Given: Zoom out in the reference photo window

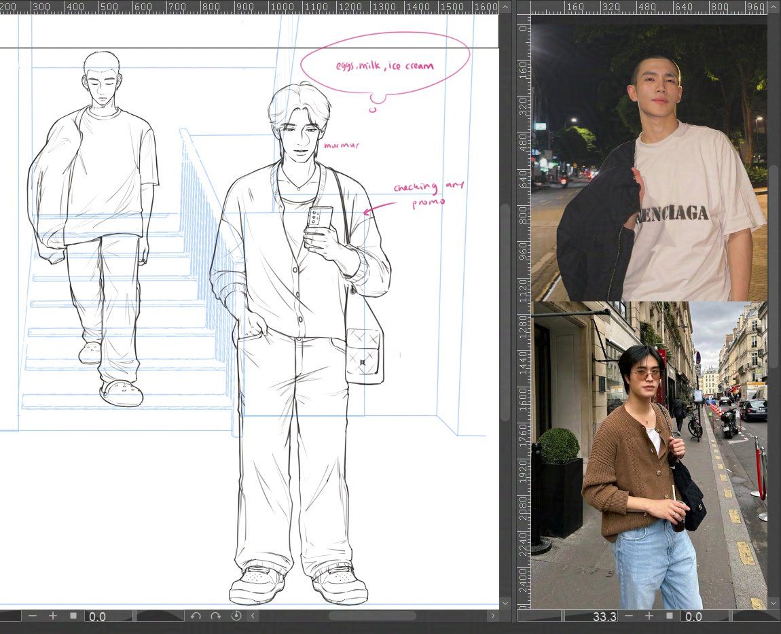Looking at the screenshot, I should [628, 616].
